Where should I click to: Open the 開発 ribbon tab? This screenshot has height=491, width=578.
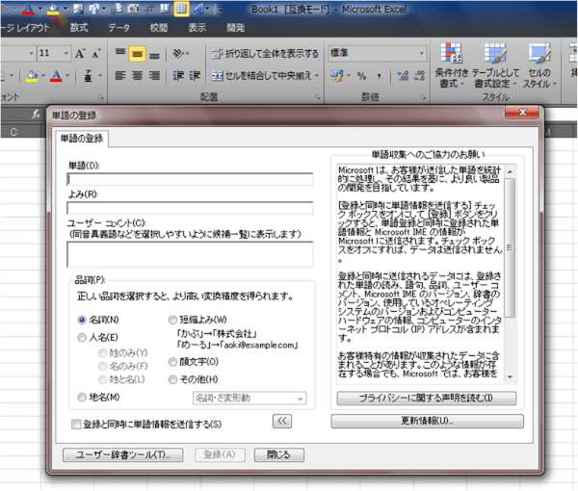pyautogui.click(x=236, y=28)
